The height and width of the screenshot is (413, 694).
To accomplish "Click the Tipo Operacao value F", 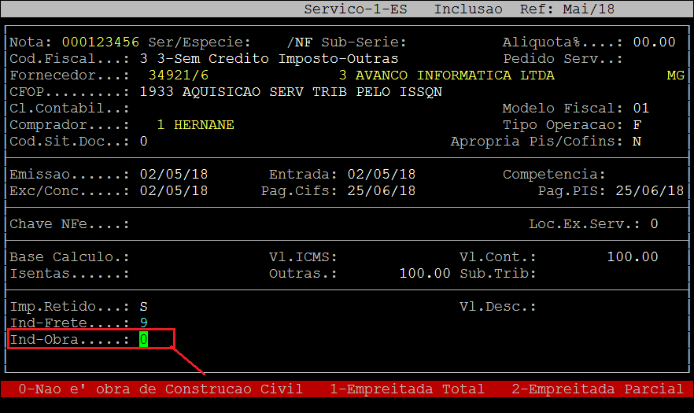I will pyautogui.click(x=637, y=125).
